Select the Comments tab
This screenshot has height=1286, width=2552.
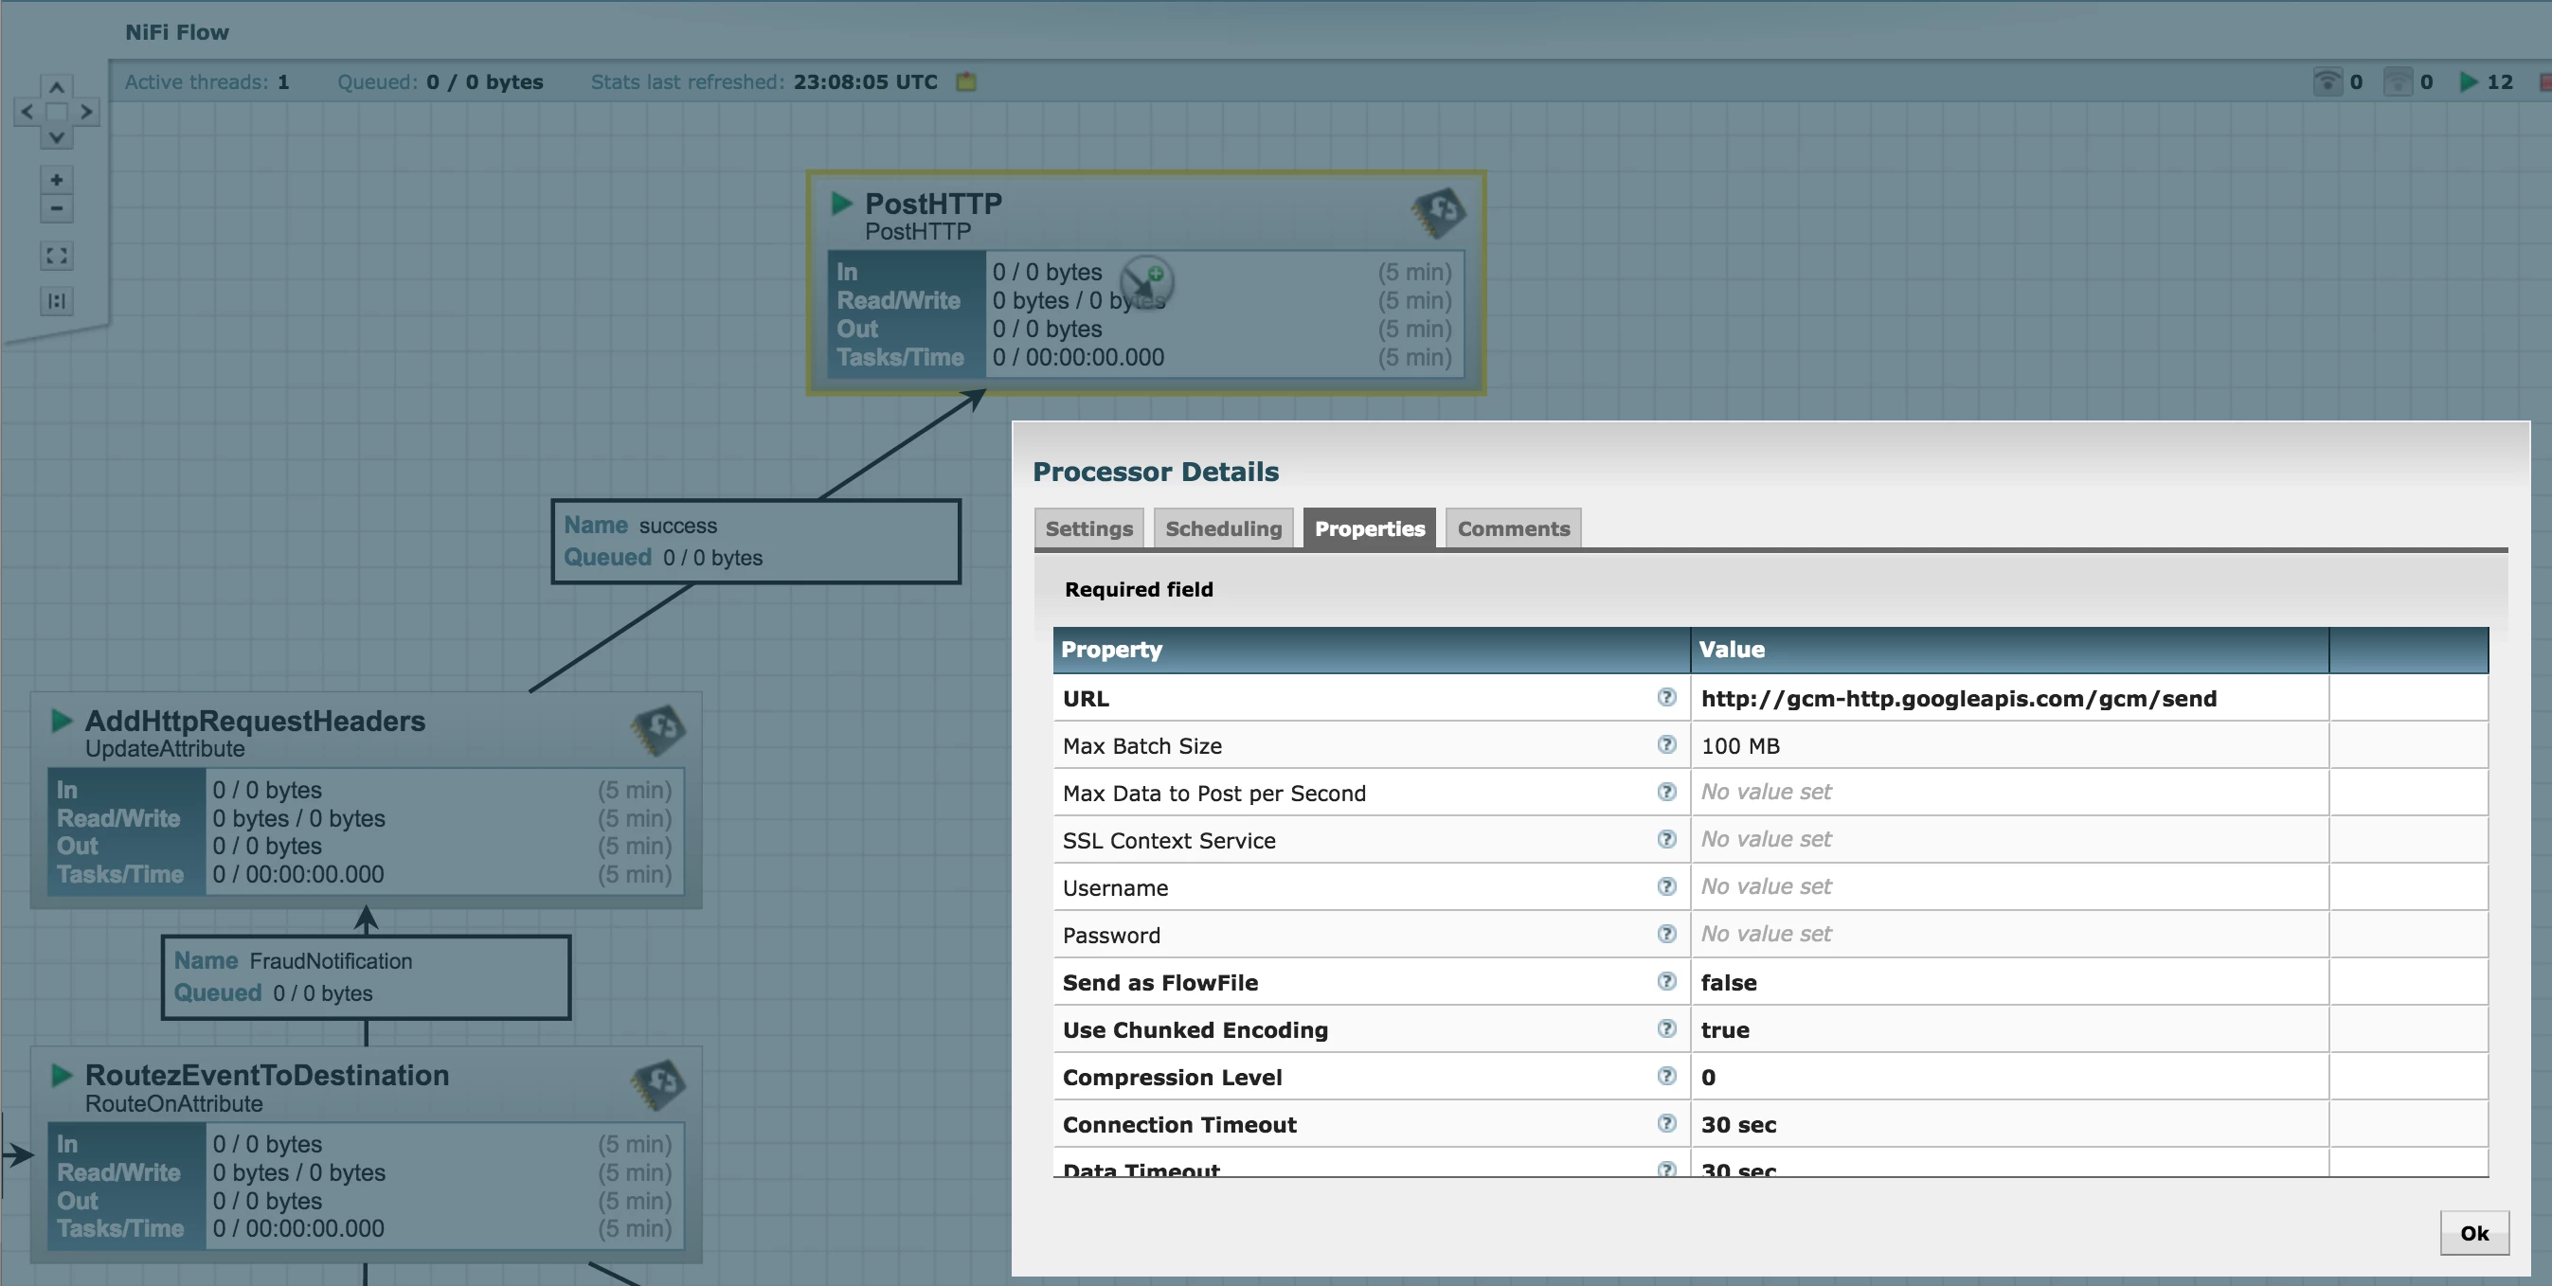1513,527
